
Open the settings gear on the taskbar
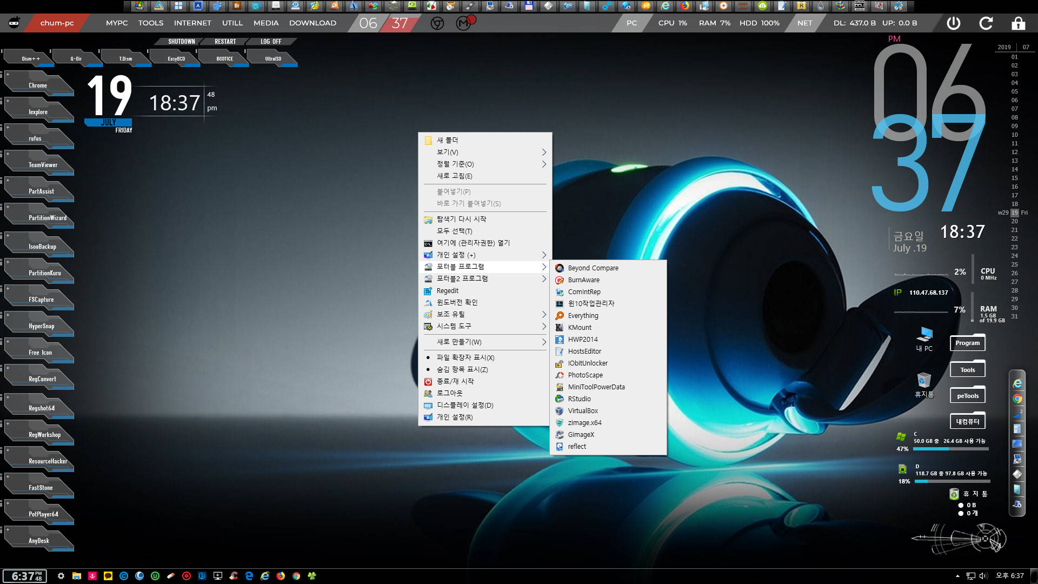coord(61,576)
